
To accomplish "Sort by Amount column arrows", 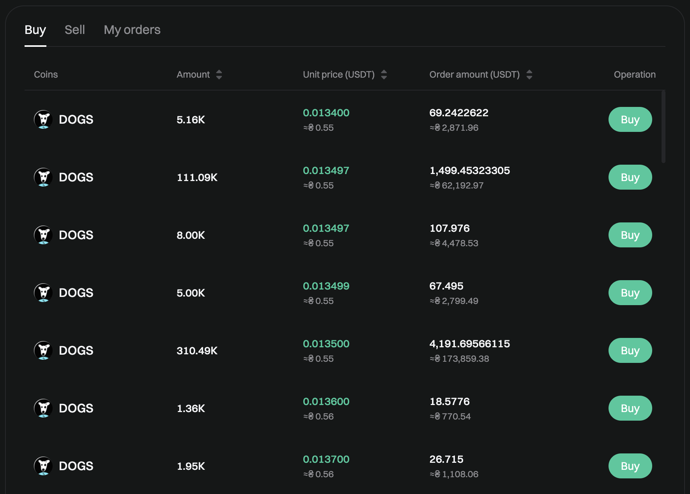I will click(219, 75).
